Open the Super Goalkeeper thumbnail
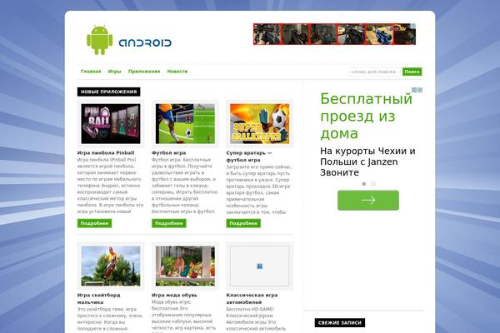 point(259,124)
